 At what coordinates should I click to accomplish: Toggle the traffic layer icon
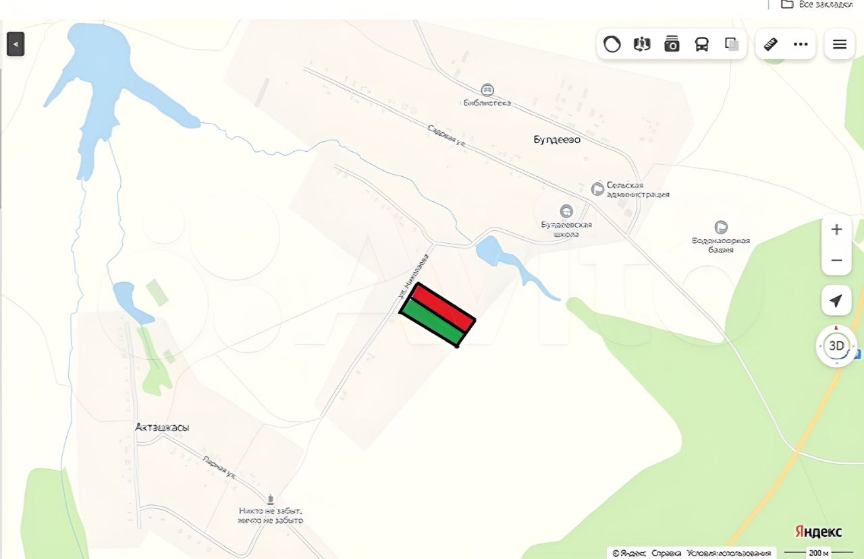(612, 45)
